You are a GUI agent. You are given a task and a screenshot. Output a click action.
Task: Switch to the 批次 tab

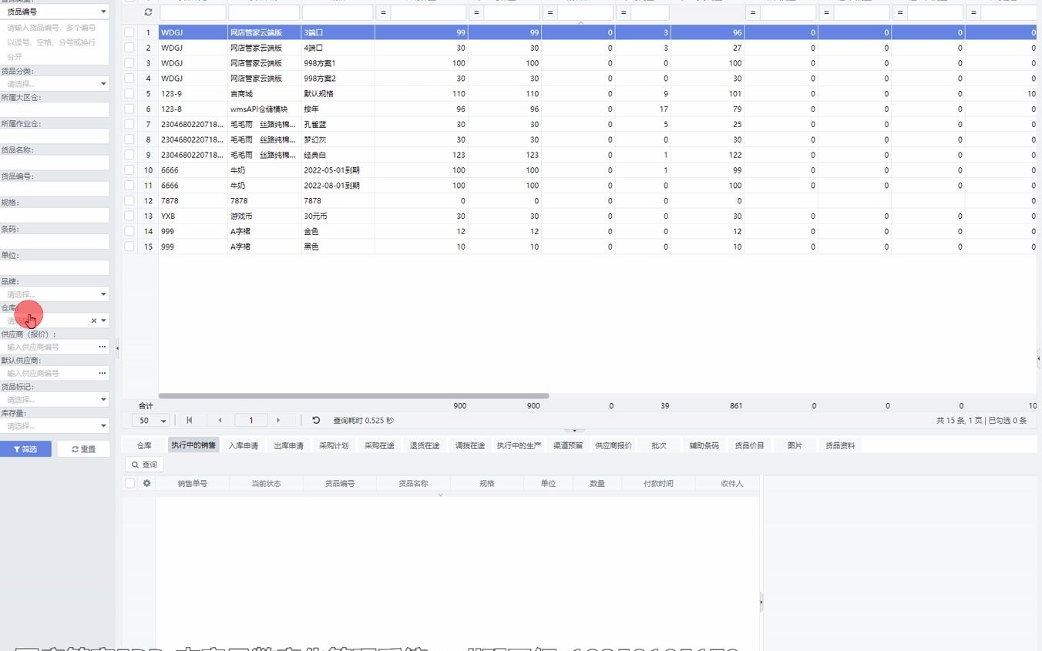click(x=658, y=445)
